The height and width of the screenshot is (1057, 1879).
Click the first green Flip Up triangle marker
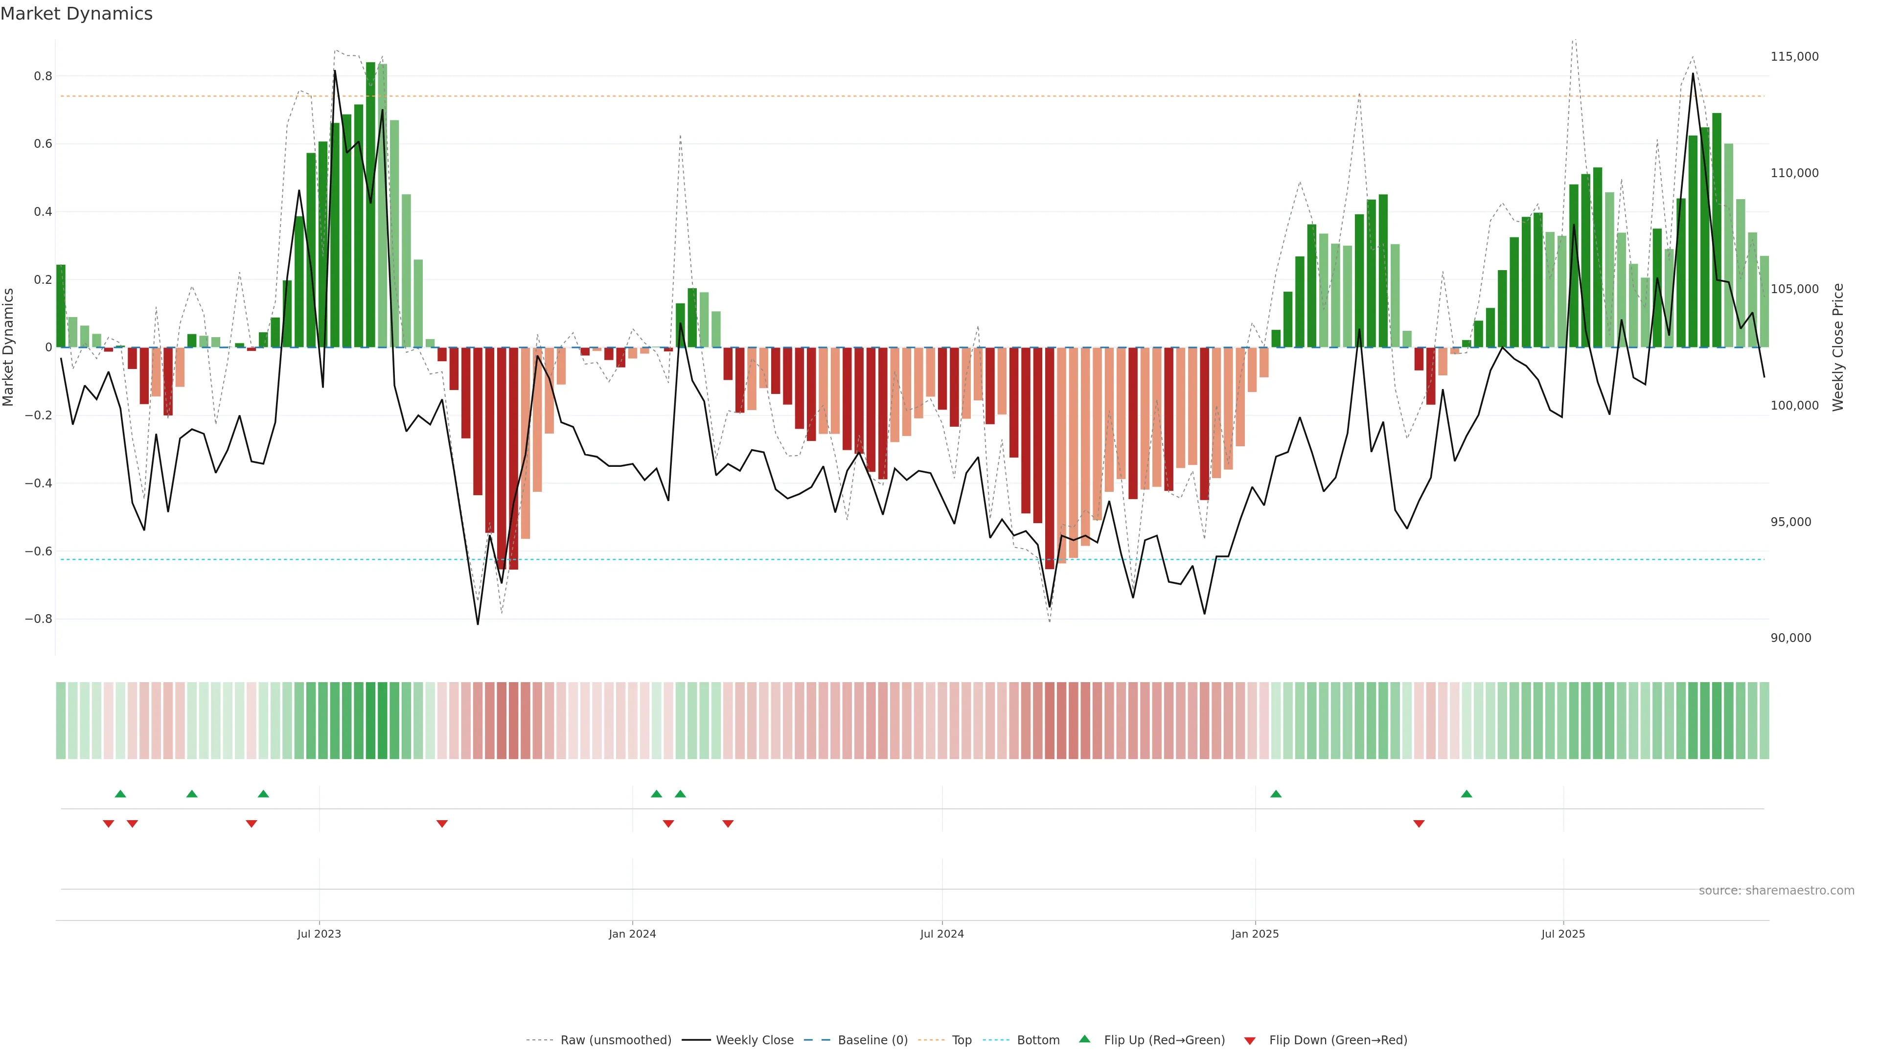[x=120, y=794]
